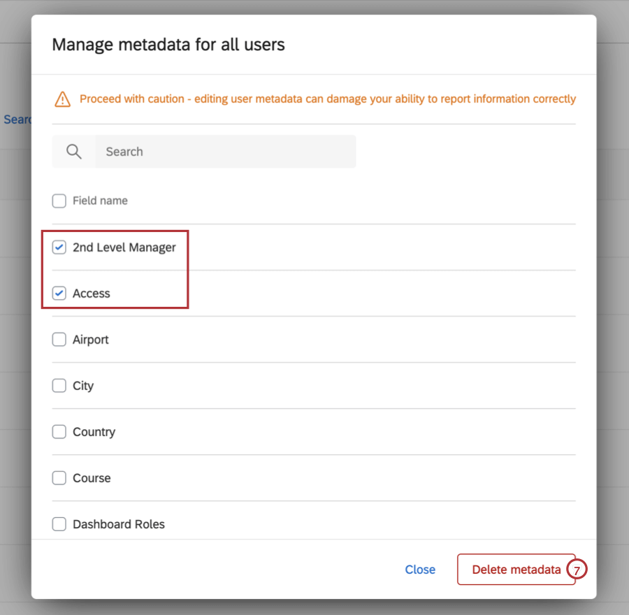Click the caution warning message text
This screenshot has width=629, height=615.
[328, 99]
